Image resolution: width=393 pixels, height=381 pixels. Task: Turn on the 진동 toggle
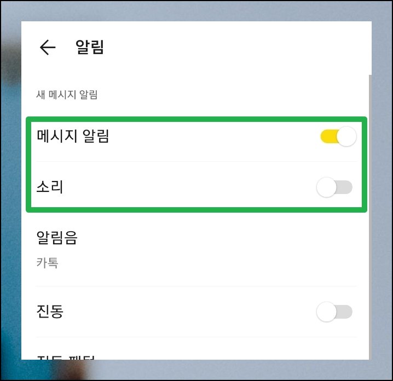[334, 312]
